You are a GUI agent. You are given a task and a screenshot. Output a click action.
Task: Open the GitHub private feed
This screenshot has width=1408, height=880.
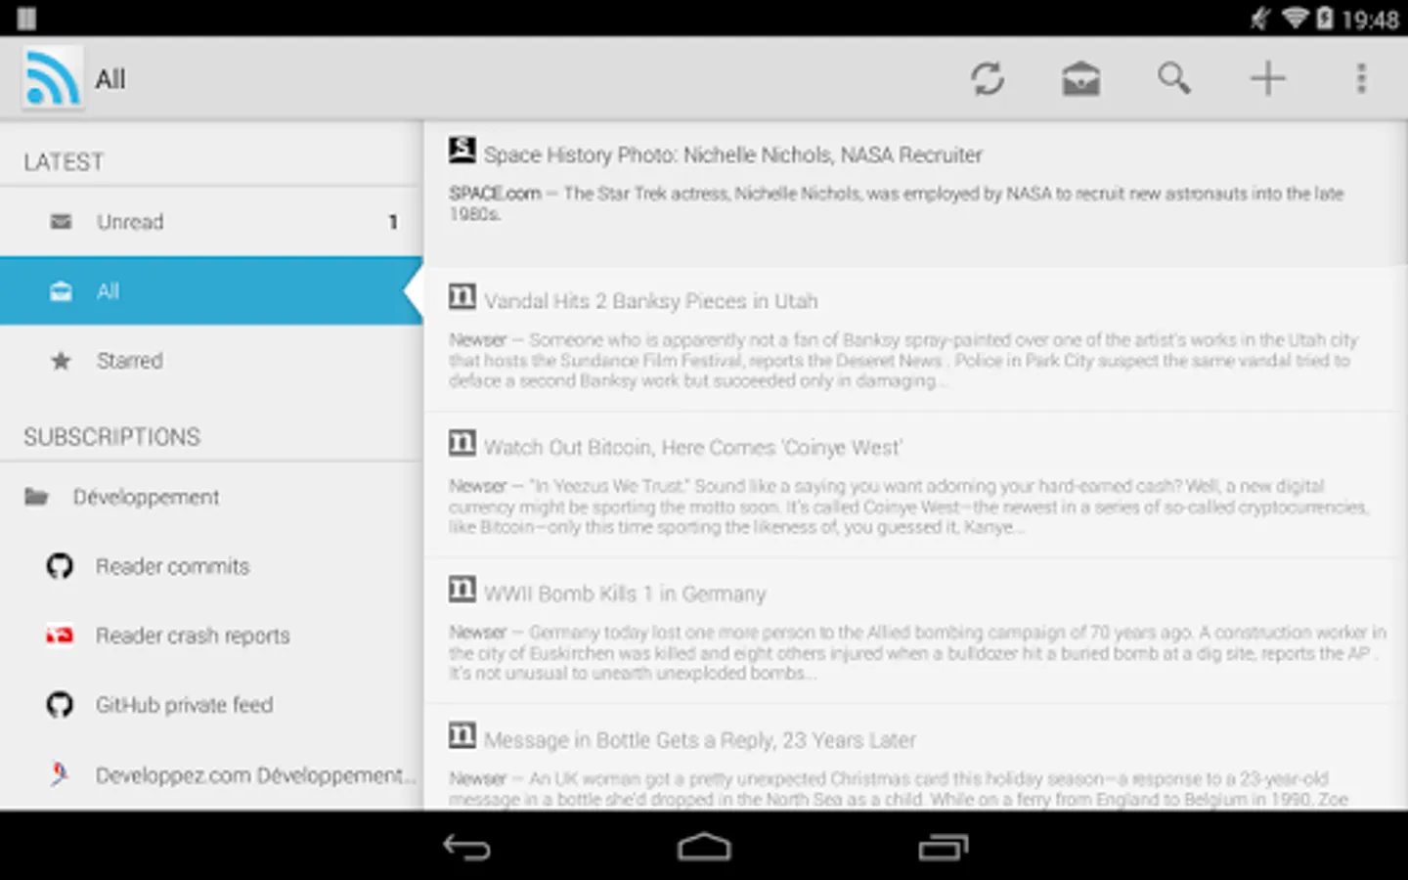click(211, 705)
